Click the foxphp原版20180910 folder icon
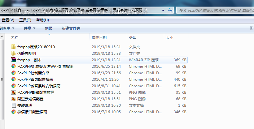The height and width of the screenshot is (129, 254). (x=13, y=47)
